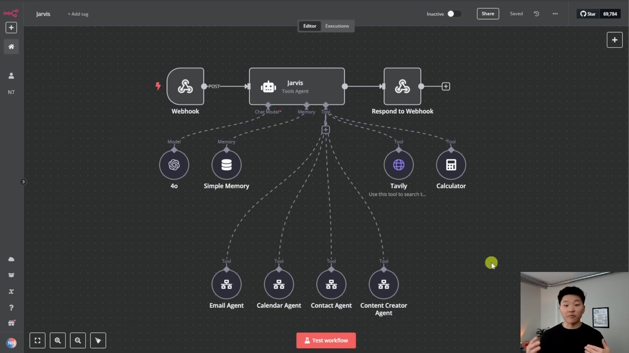Click the Chat Model connector diamond
629x353 pixels.
tap(268, 105)
